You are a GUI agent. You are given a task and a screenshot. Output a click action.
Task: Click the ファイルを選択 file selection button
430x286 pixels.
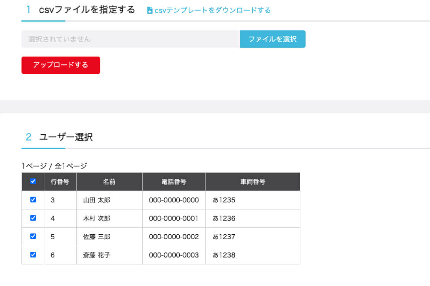(x=272, y=39)
